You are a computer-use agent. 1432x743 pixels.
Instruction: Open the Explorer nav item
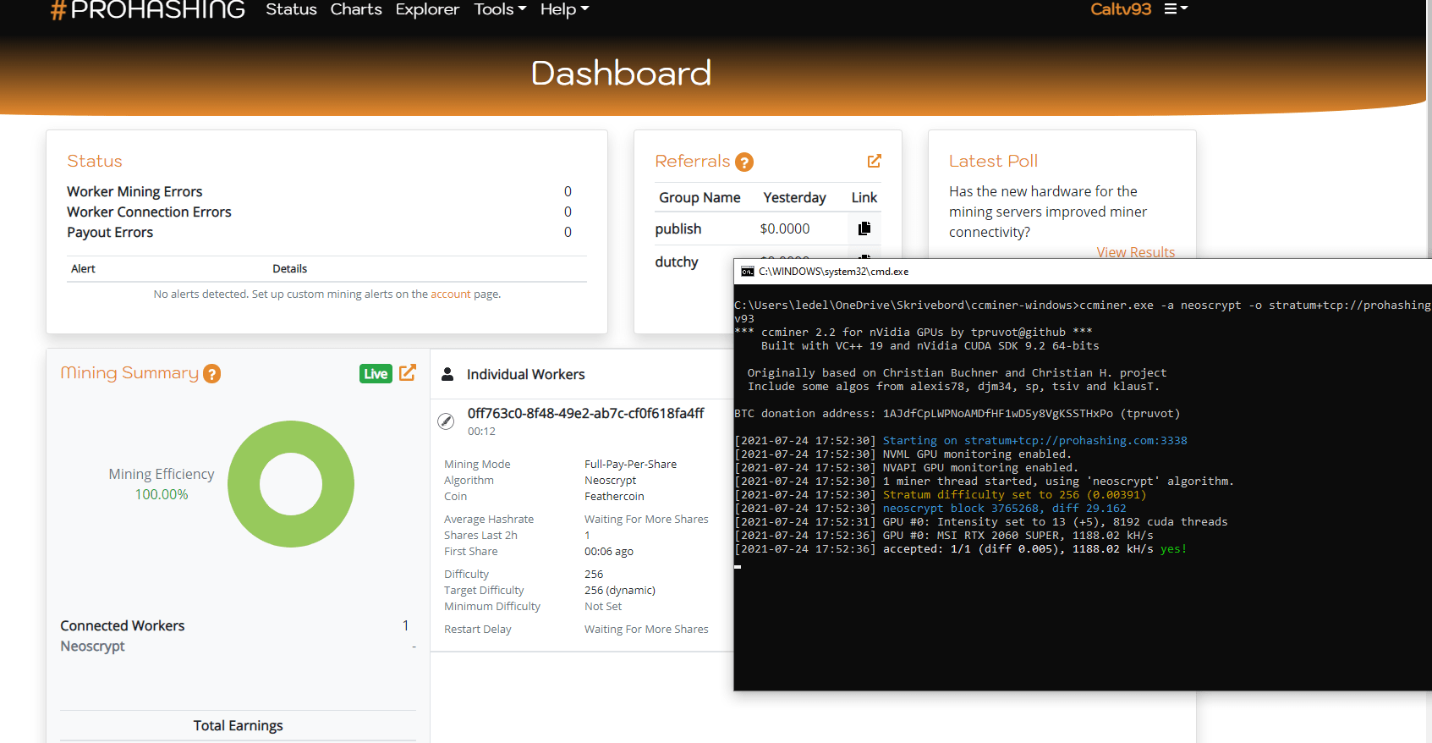(x=427, y=9)
